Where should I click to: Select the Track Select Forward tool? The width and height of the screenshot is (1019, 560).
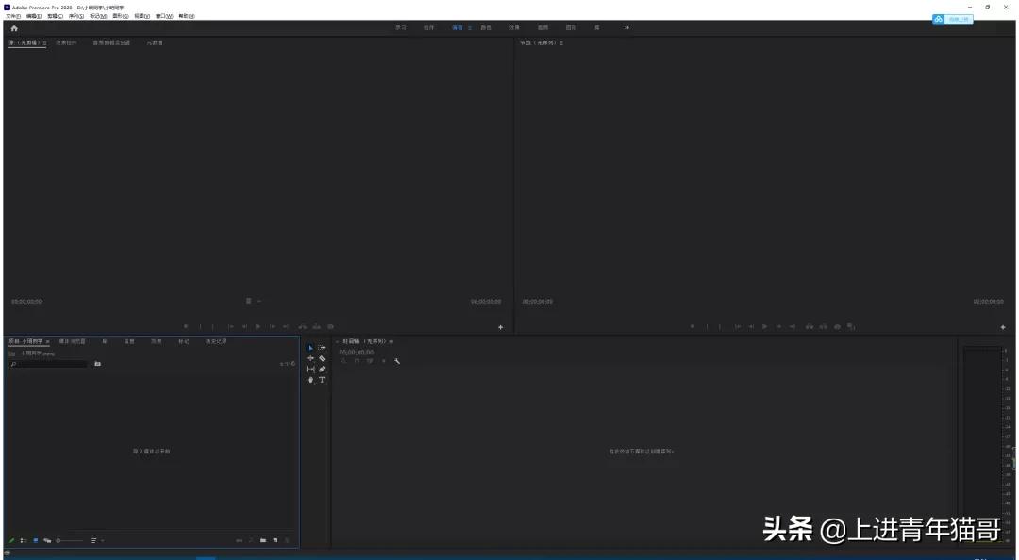320,347
